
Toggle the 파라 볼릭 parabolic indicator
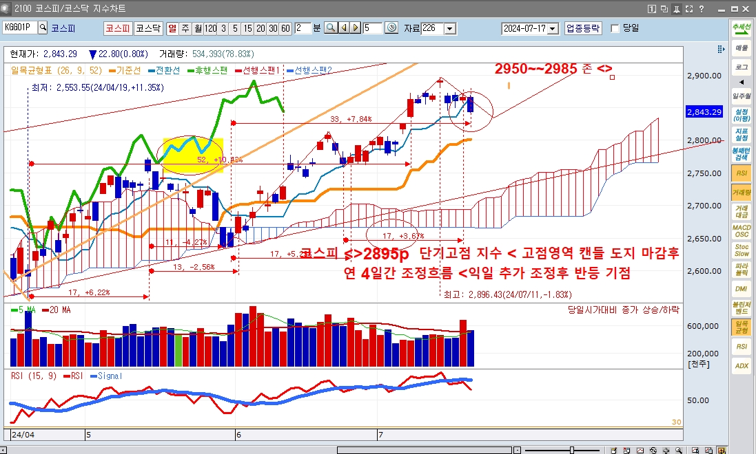(741, 269)
